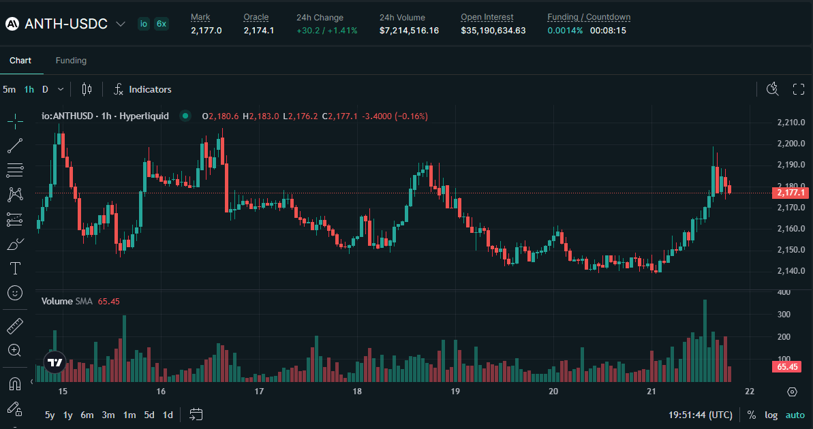This screenshot has height=429, width=813.
Task: Expand the ANTH-USDC pair selector
Action: coord(121,25)
